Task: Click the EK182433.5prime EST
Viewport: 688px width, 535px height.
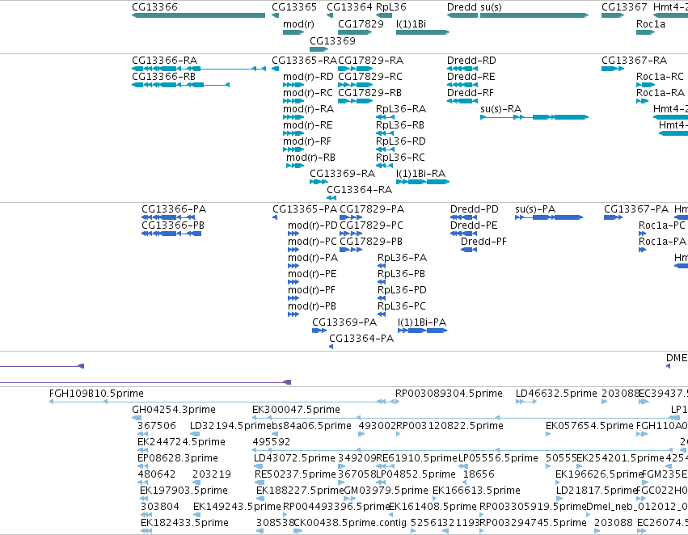Action: click(146, 531)
